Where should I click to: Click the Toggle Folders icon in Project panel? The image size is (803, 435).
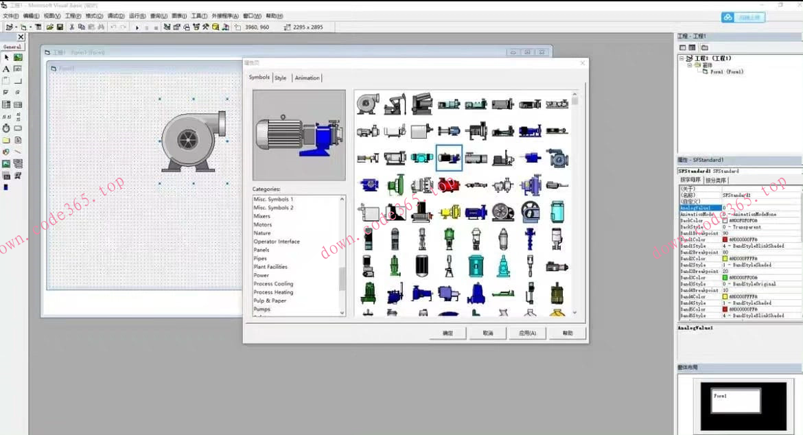coord(704,47)
